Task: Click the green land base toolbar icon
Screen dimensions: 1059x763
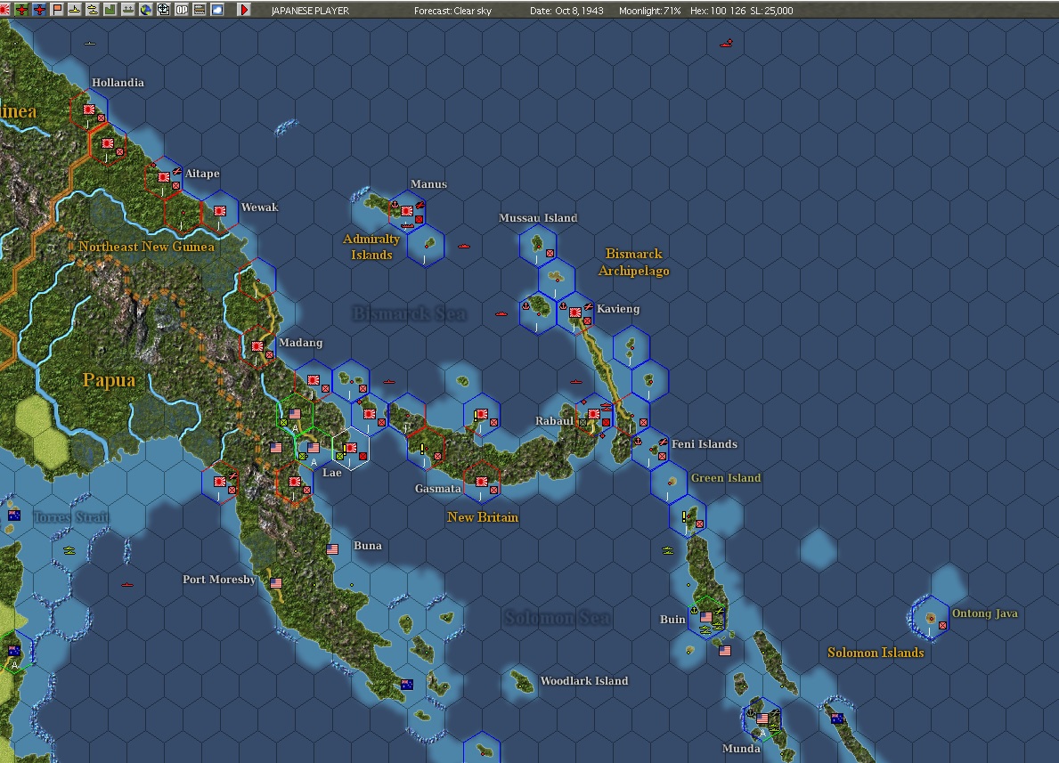Action: coord(110,10)
